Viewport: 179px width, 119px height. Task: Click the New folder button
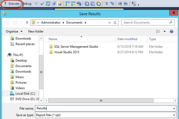(x=36, y=31)
